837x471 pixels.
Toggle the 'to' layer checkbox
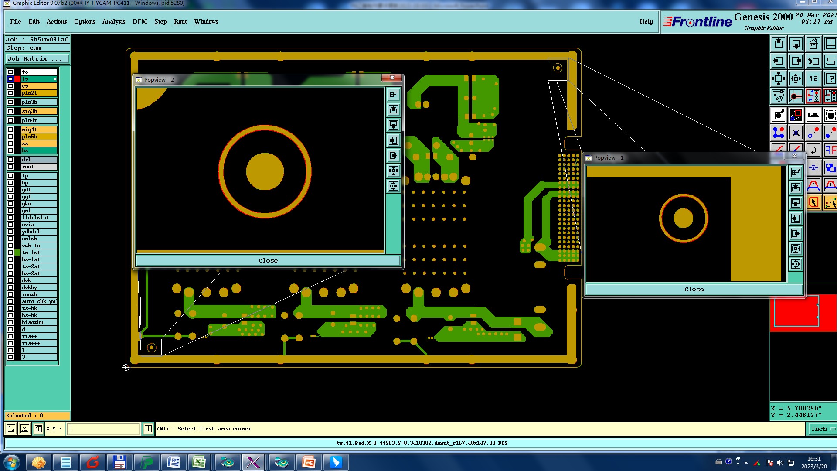coord(10,72)
